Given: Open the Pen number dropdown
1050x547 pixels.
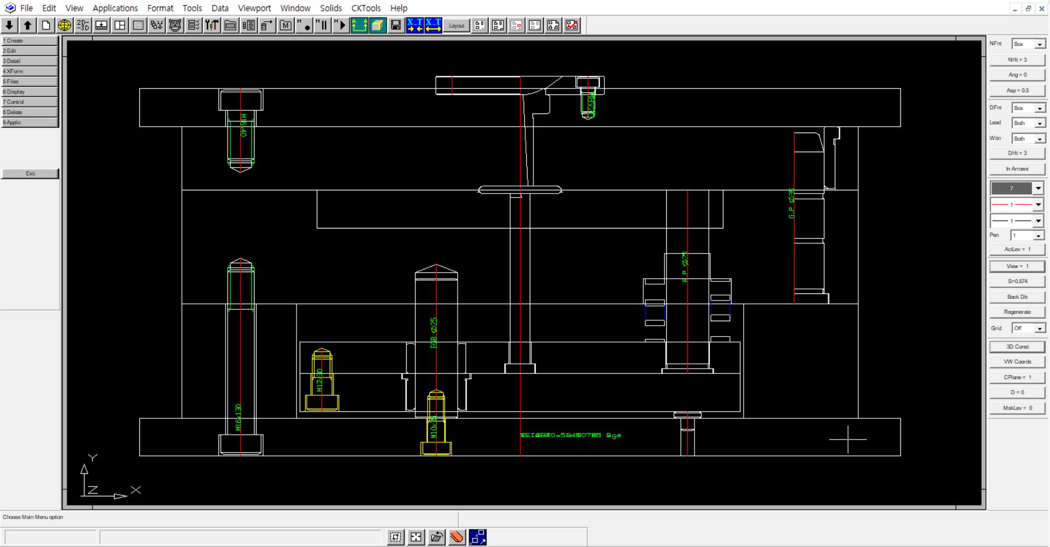Looking at the screenshot, I should (x=1039, y=236).
